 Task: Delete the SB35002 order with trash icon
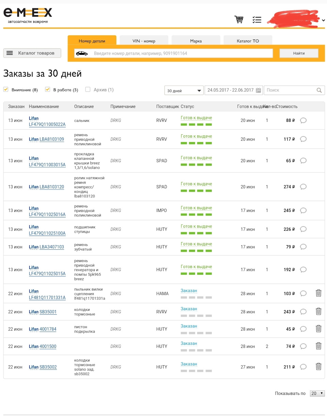318,367
